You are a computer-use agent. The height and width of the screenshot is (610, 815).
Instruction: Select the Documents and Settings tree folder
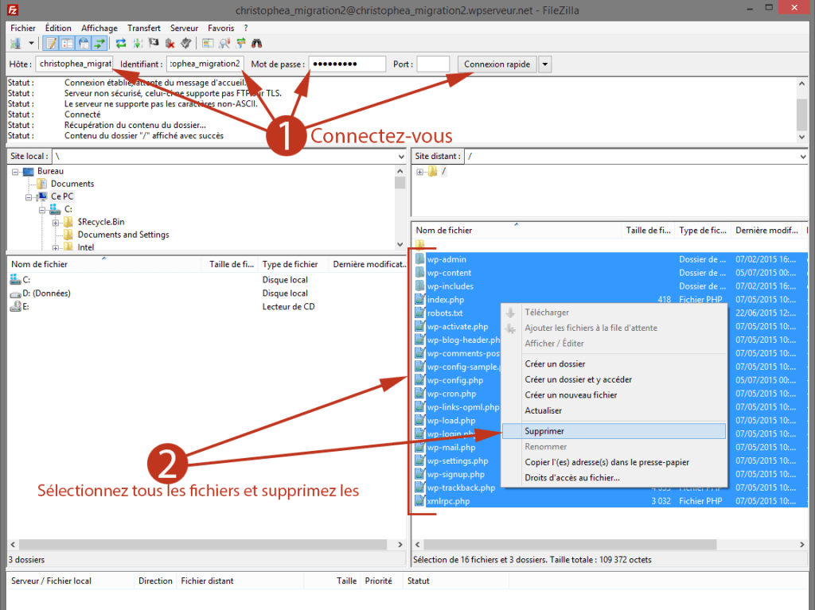[x=123, y=235]
